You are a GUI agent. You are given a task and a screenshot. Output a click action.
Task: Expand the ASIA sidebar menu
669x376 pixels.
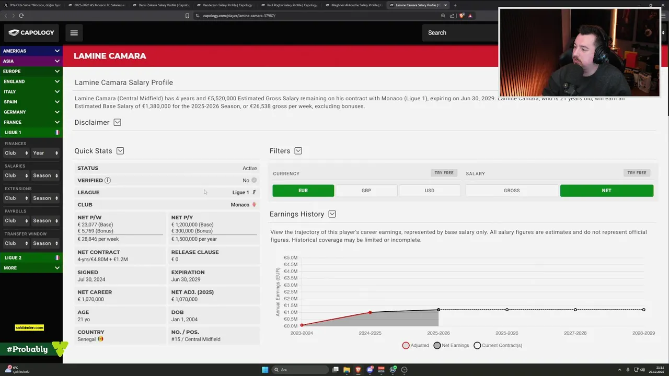coord(31,61)
